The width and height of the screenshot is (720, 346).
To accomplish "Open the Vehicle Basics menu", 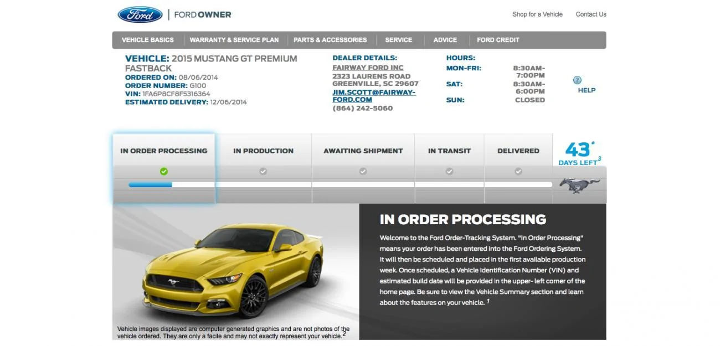I will pyautogui.click(x=148, y=40).
